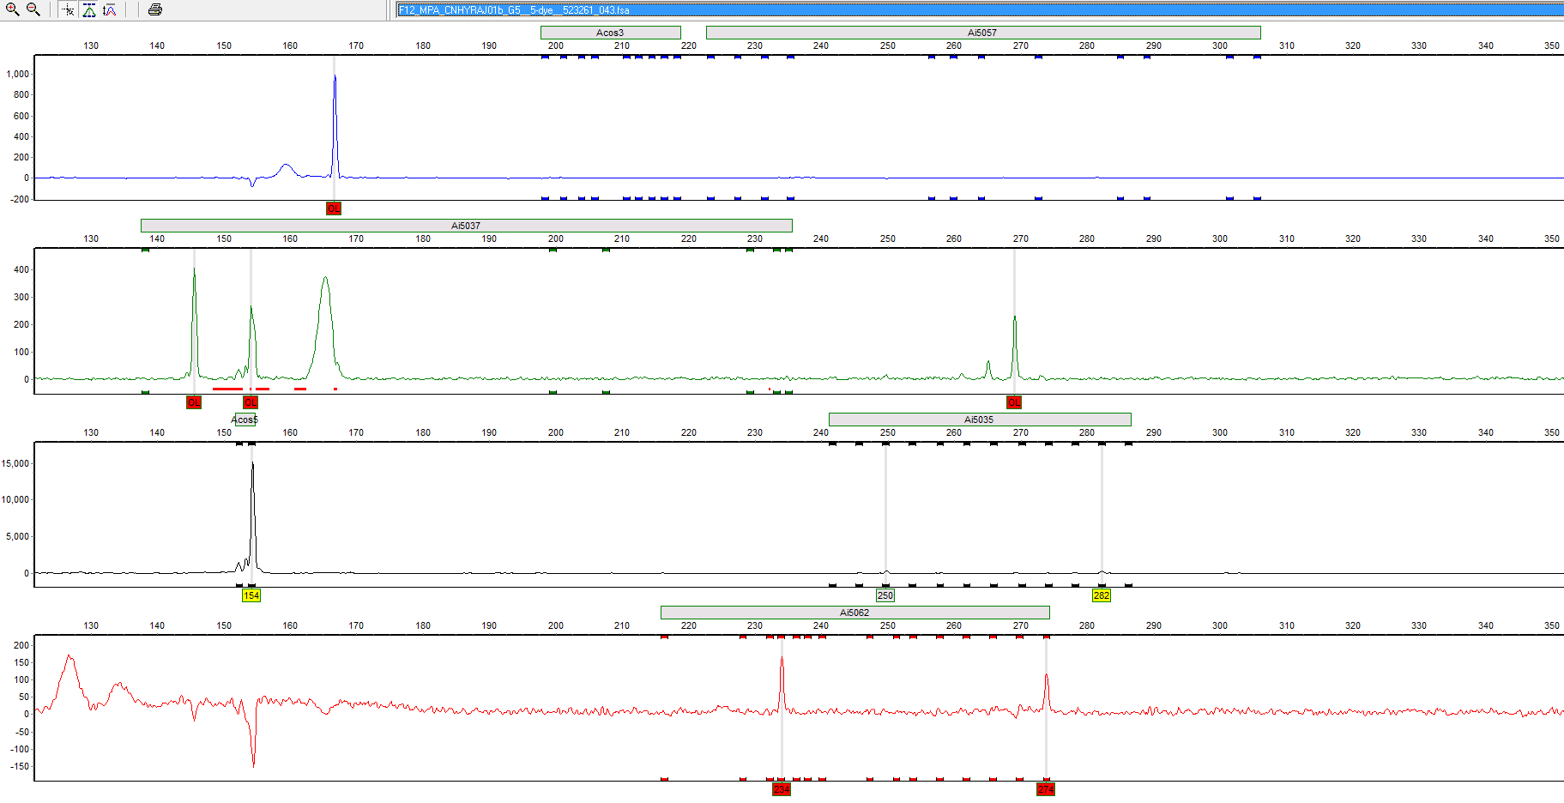
Task: Select the crosshair cursor tool icon
Action: pyautogui.click(x=69, y=10)
